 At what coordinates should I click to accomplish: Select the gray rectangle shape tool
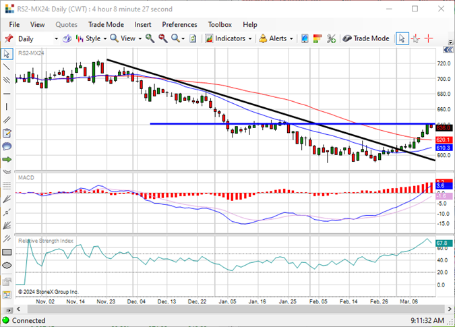tap(7, 252)
